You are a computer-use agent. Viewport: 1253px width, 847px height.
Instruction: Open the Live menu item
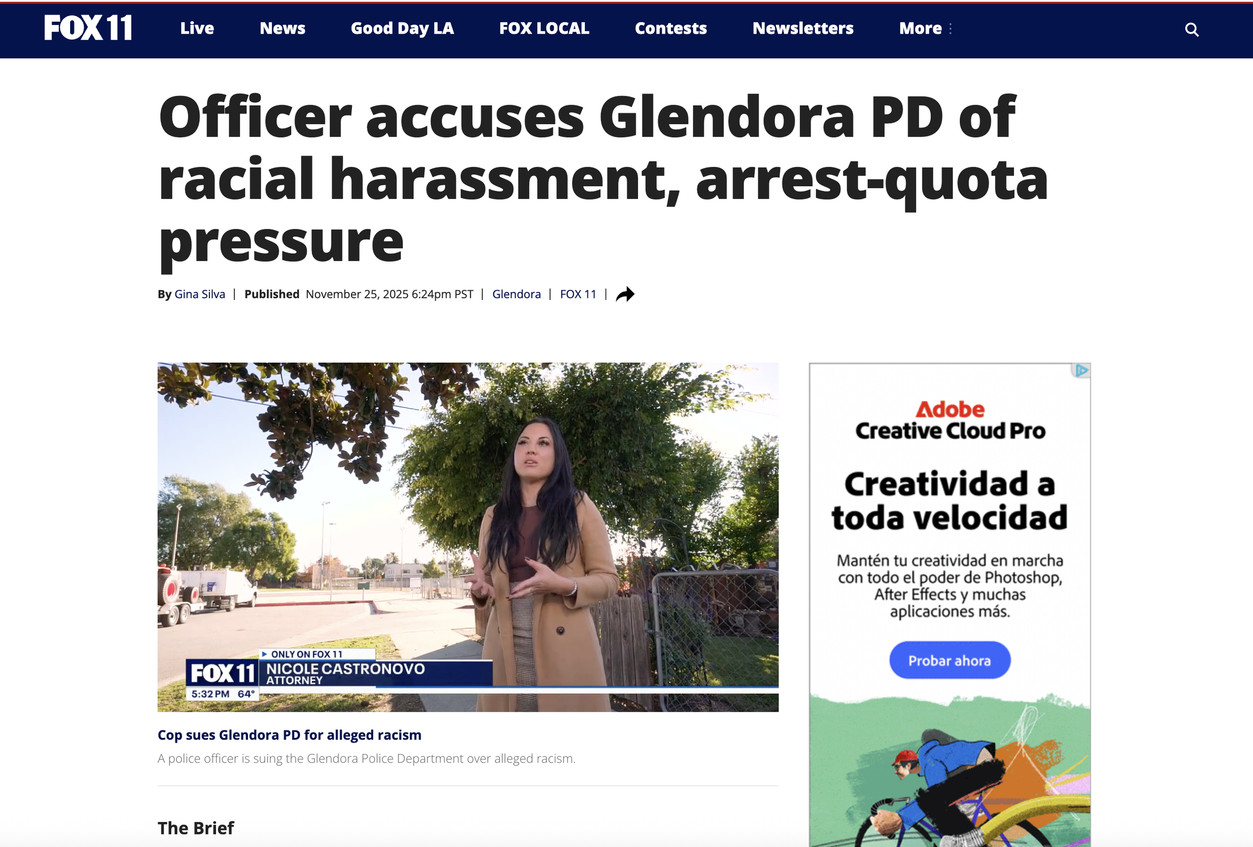click(197, 29)
